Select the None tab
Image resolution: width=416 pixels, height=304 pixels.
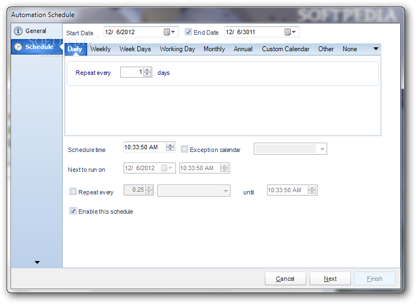coord(350,49)
